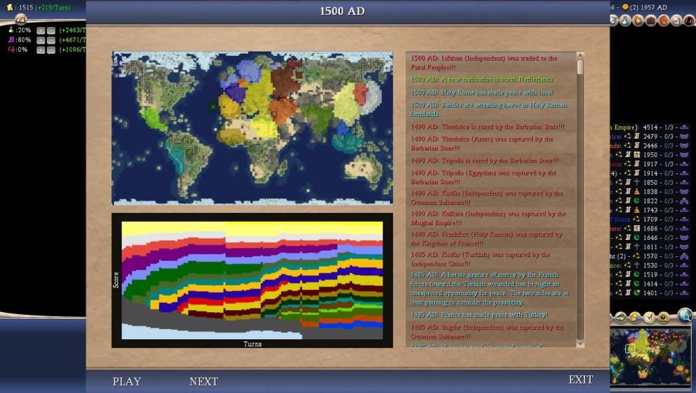The width and height of the screenshot is (696, 393).
Task: Increase the science rate with plus
Action: [41, 30]
